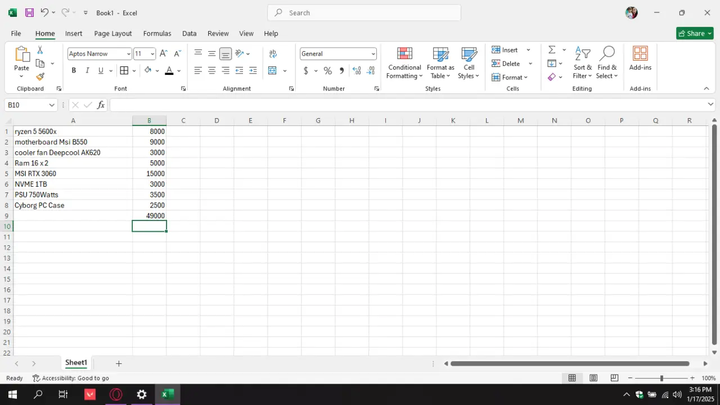Toggle Center alignment for cell text
Image resolution: width=720 pixels, height=405 pixels.
[x=211, y=70]
